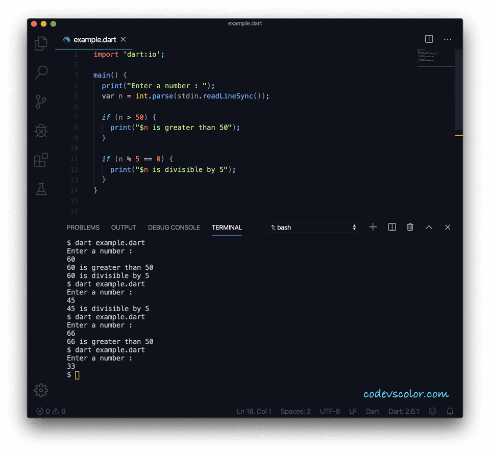
Task: Switch to the PROBLEMS tab
Action: coord(83,228)
